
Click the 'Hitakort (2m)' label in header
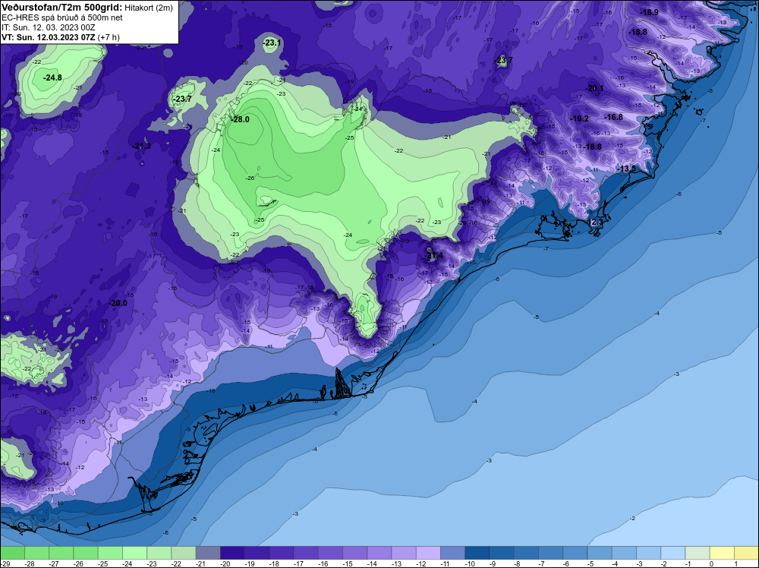[148, 8]
